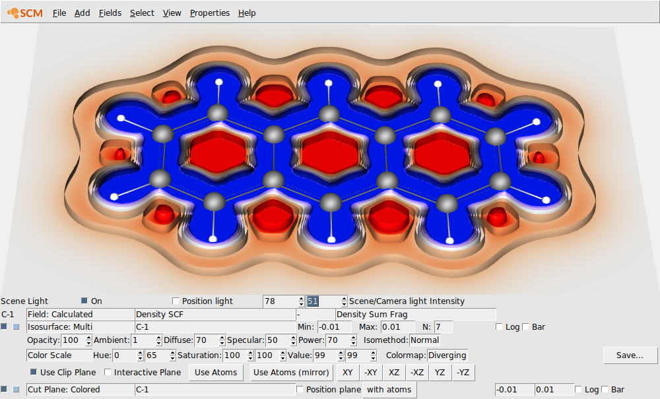Screen dimensions: 660x399
Task: Open the Add menu
Action: 82,13
